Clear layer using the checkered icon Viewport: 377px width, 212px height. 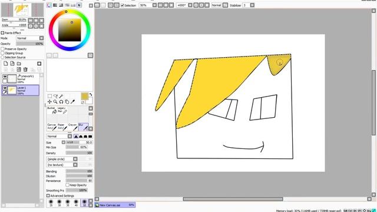pyautogui.click(x=19, y=69)
